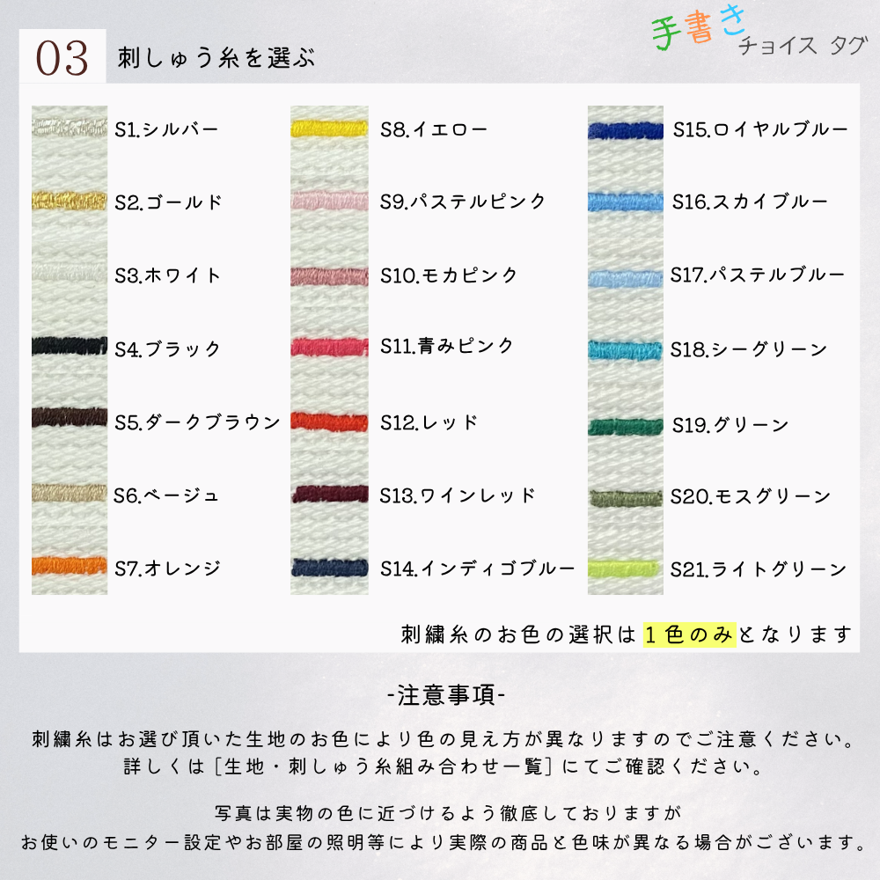Click the 03 step number box
This screenshot has width=880, height=880.
[x=62, y=56]
